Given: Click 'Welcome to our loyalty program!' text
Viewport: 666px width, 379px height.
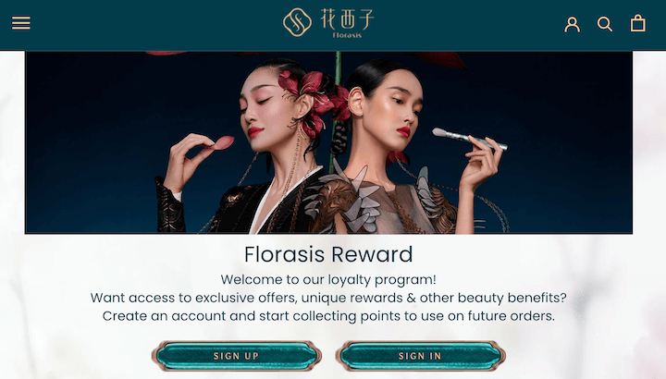Looking at the screenshot, I should click(328, 280).
